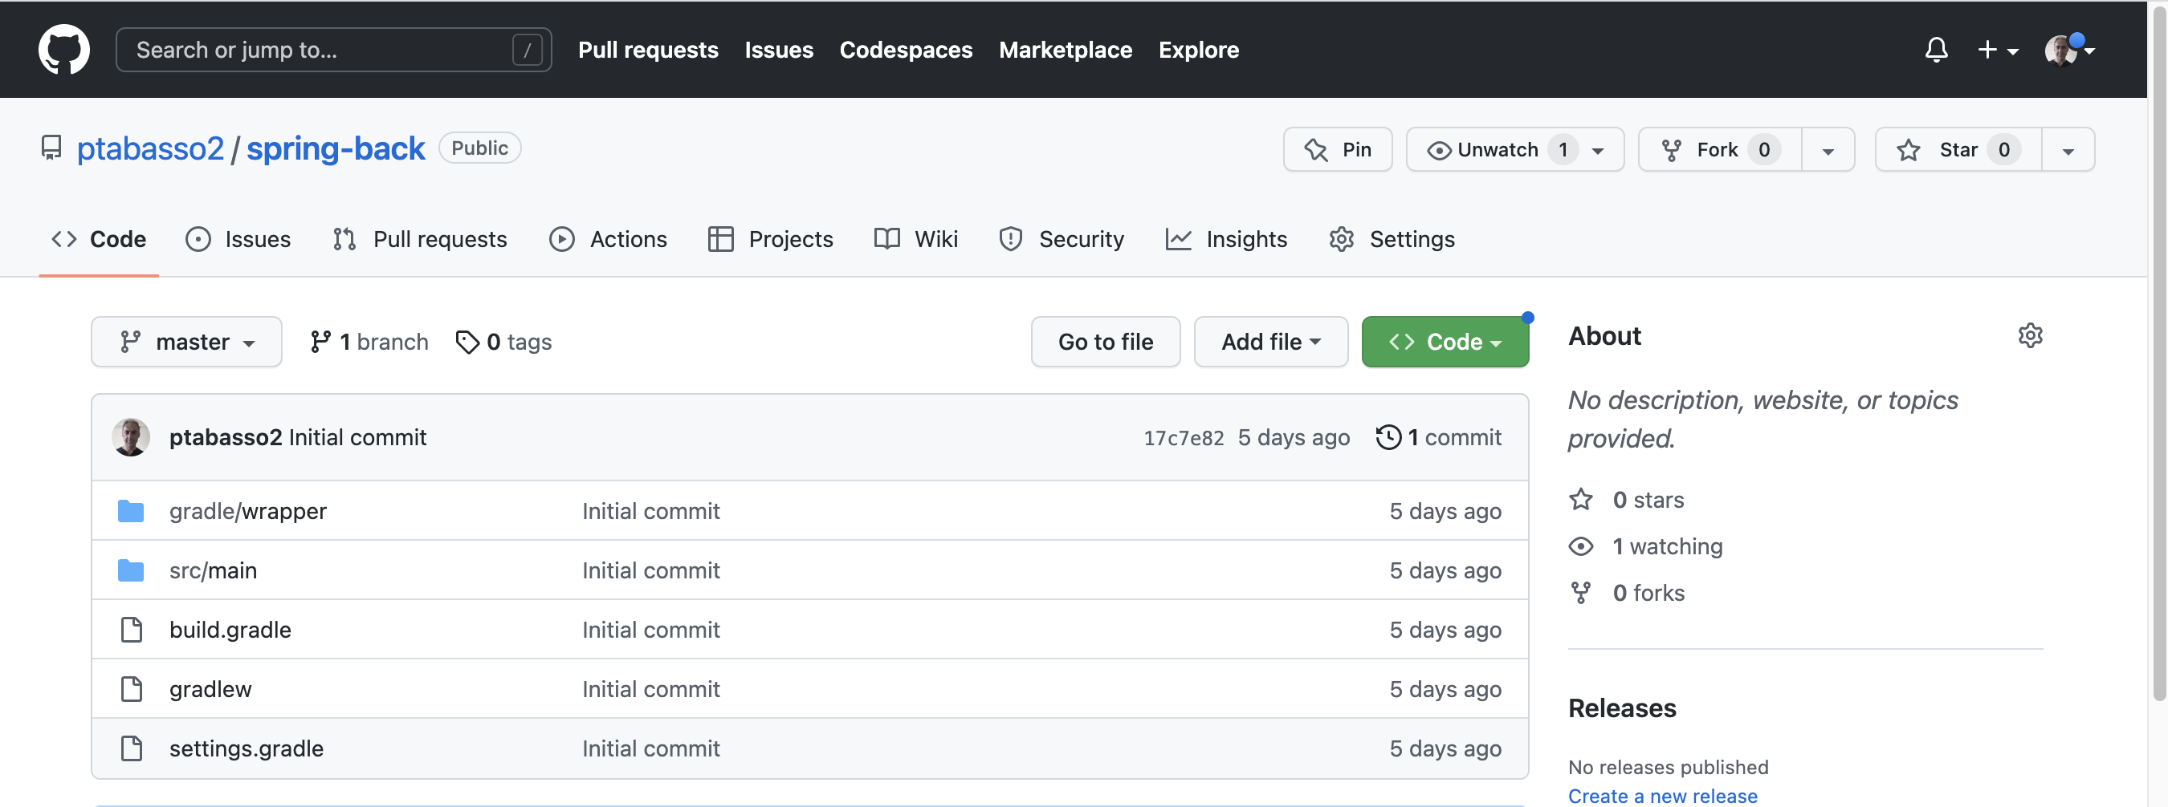Click Go to file
Viewport: 2168px width, 807px height.
point(1105,343)
